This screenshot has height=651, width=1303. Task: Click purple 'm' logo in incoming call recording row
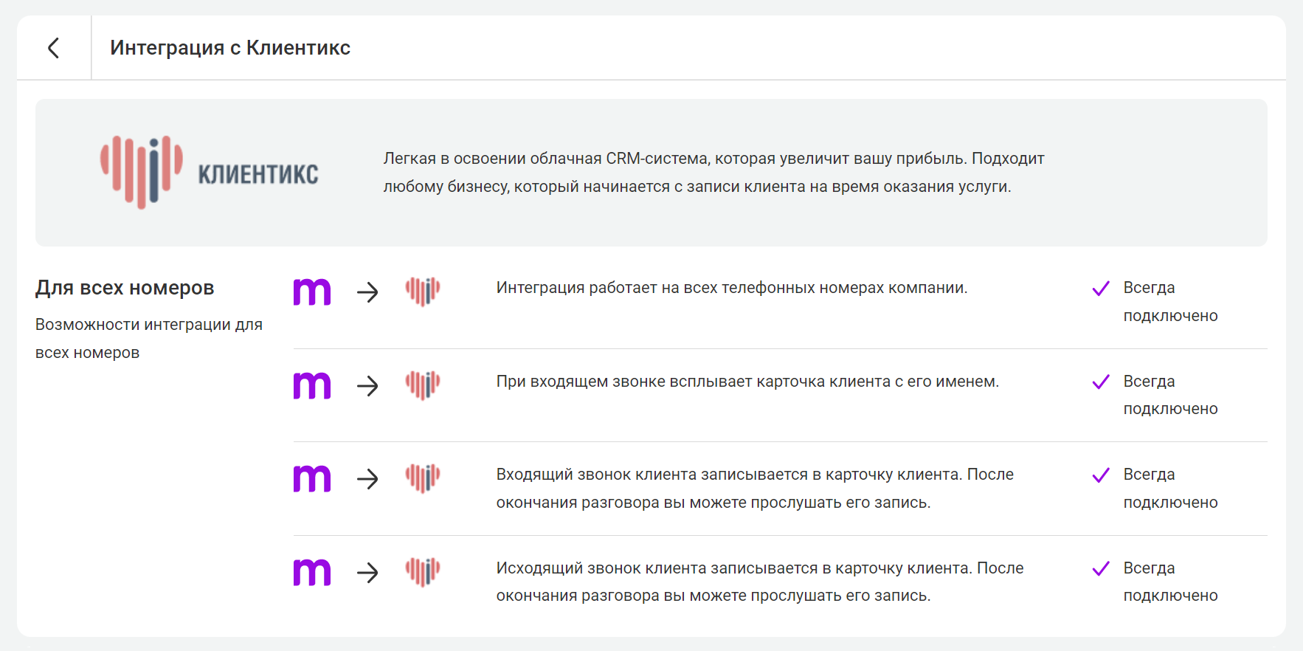click(312, 478)
